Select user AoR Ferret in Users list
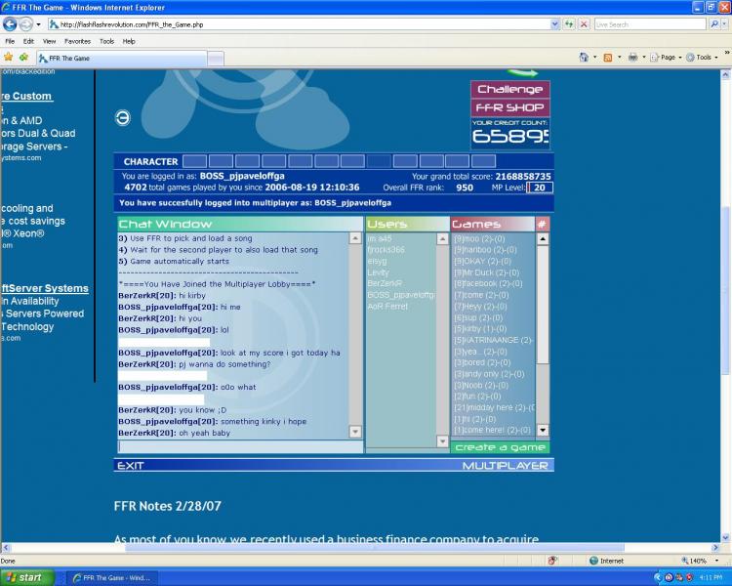This screenshot has height=586, width=732. pyautogui.click(x=387, y=307)
